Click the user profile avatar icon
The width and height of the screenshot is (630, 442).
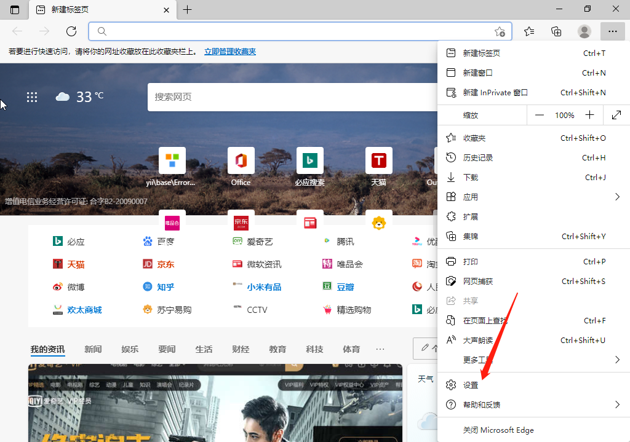point(584,31)
